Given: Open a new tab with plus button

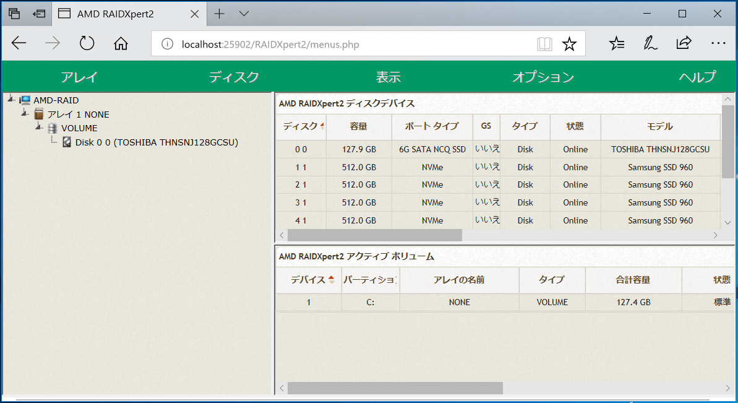Looking at the screenshot, I should click(x=220, y=14).
